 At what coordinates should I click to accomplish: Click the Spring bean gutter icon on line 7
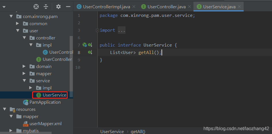[x=85, y=45]
